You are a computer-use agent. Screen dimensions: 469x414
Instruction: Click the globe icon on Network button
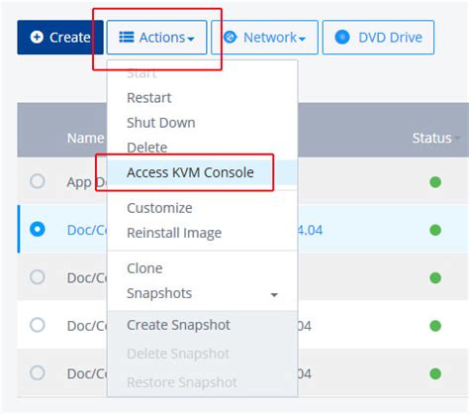pos(231,37)
